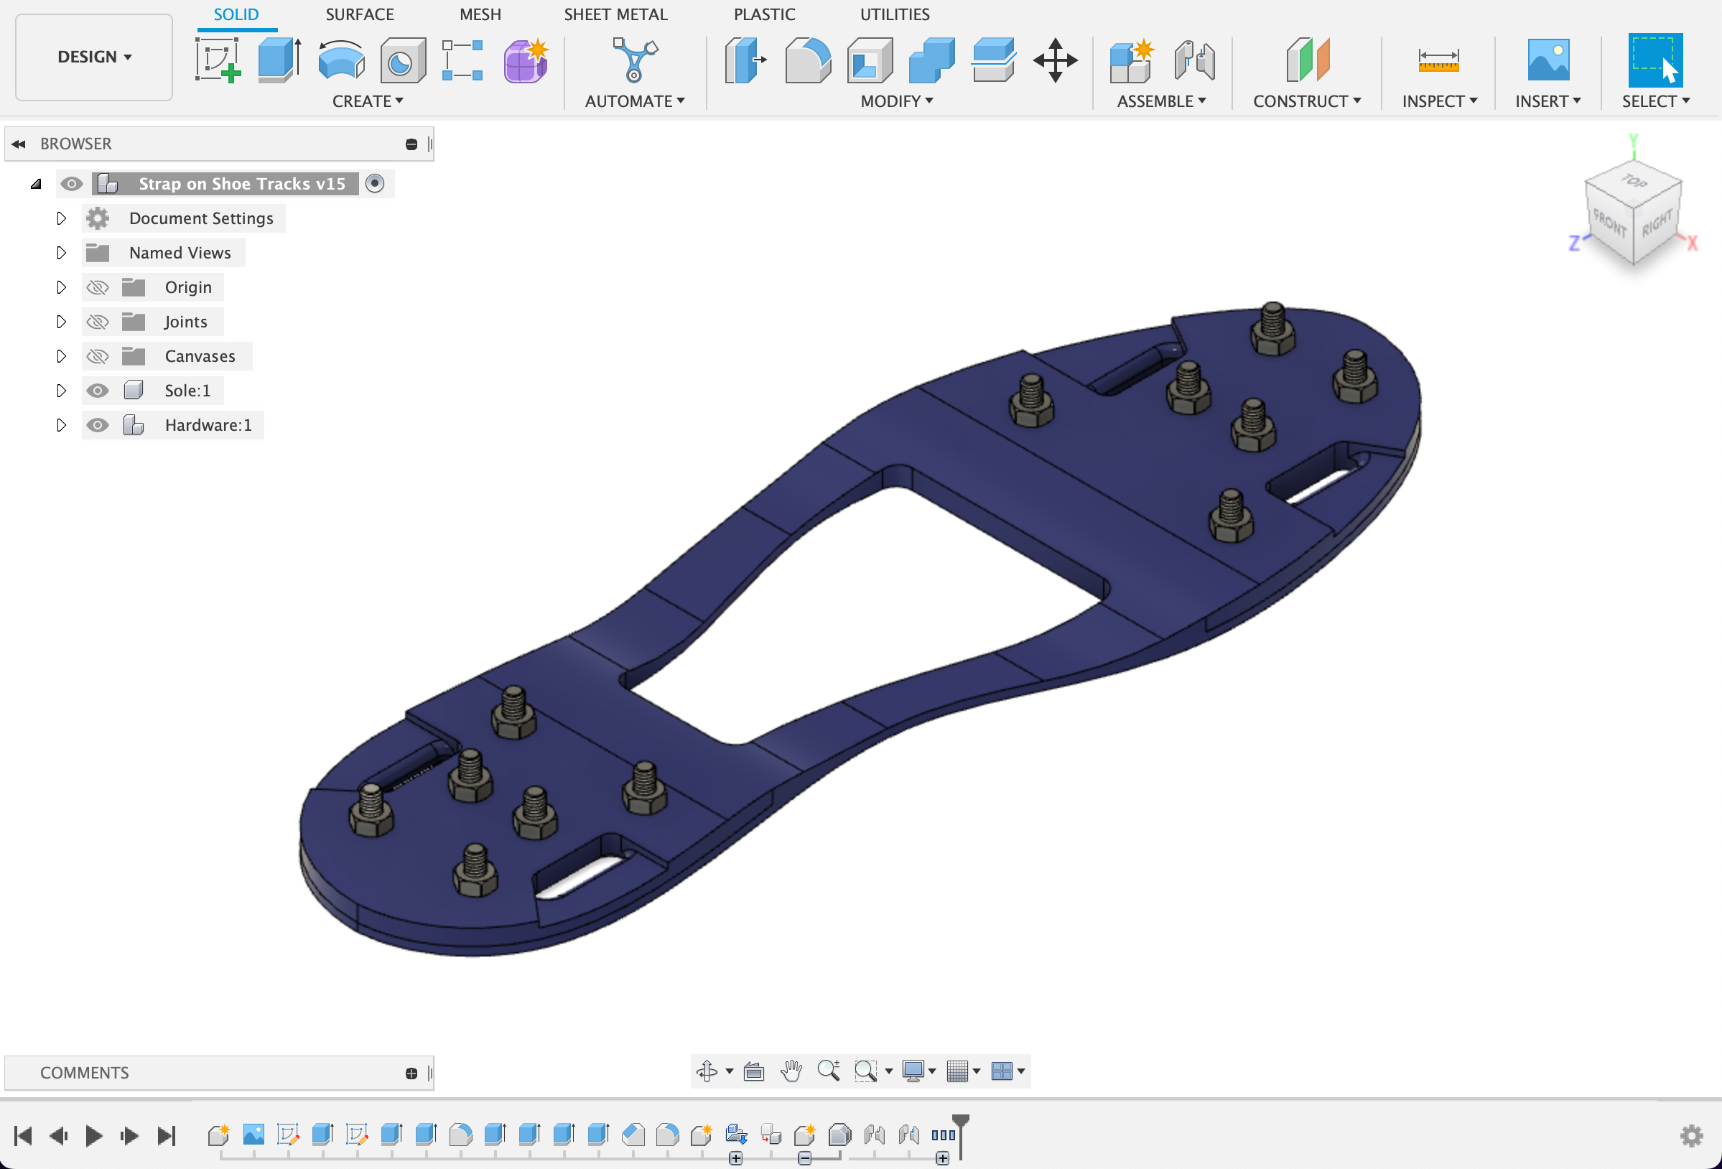Image resolution: width=1722 pixels, height=1169 pixels.
Task: Open the Hole tool
Action: [402, 61]
